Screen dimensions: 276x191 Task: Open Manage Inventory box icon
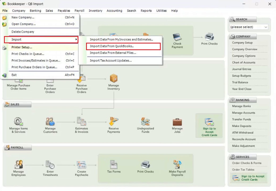pos(113,78)
